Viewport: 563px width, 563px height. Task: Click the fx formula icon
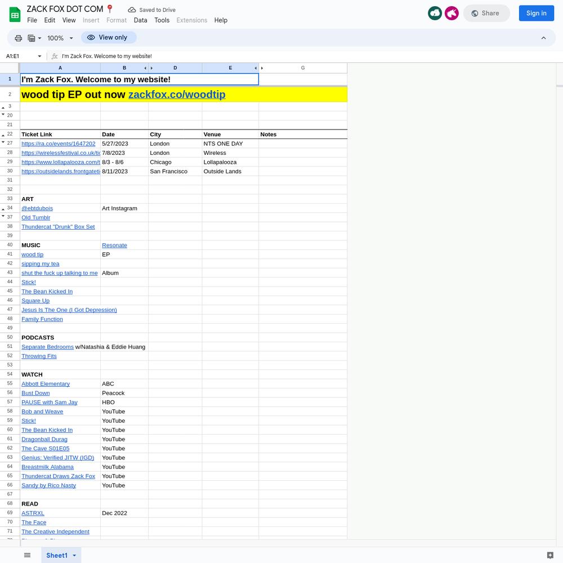tap(55, 56)
